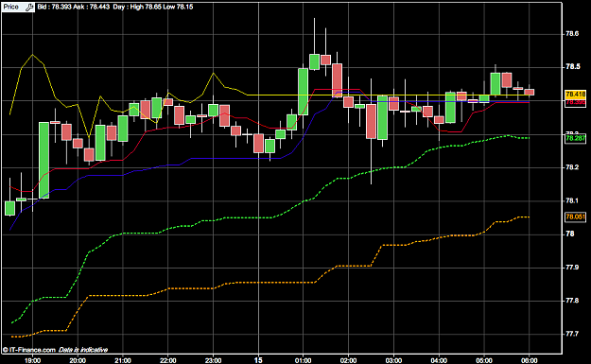Click the 77.9 price axis label

(572, 268)
